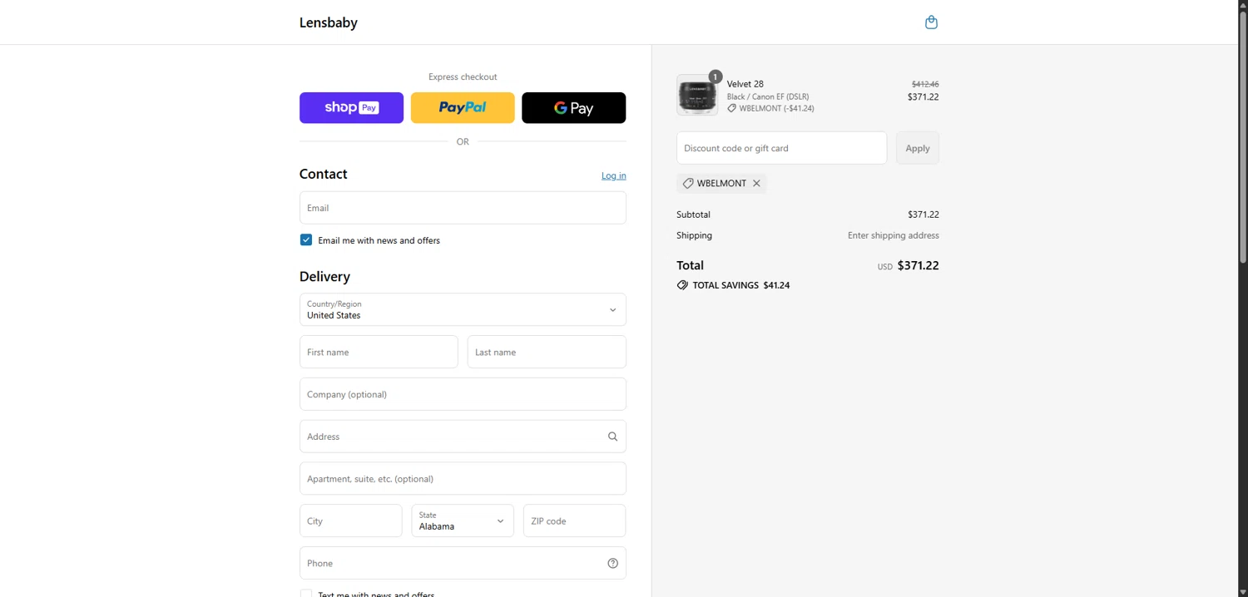
Task: Focus the Discount code or gift card field
Action: coord(781,148)
